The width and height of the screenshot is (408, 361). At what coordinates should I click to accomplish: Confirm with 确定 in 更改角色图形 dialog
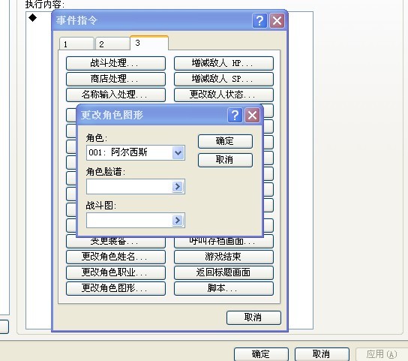(x=225, y=141)
